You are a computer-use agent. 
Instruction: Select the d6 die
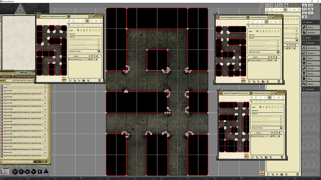pyautogui.click(x=40, y=171)
